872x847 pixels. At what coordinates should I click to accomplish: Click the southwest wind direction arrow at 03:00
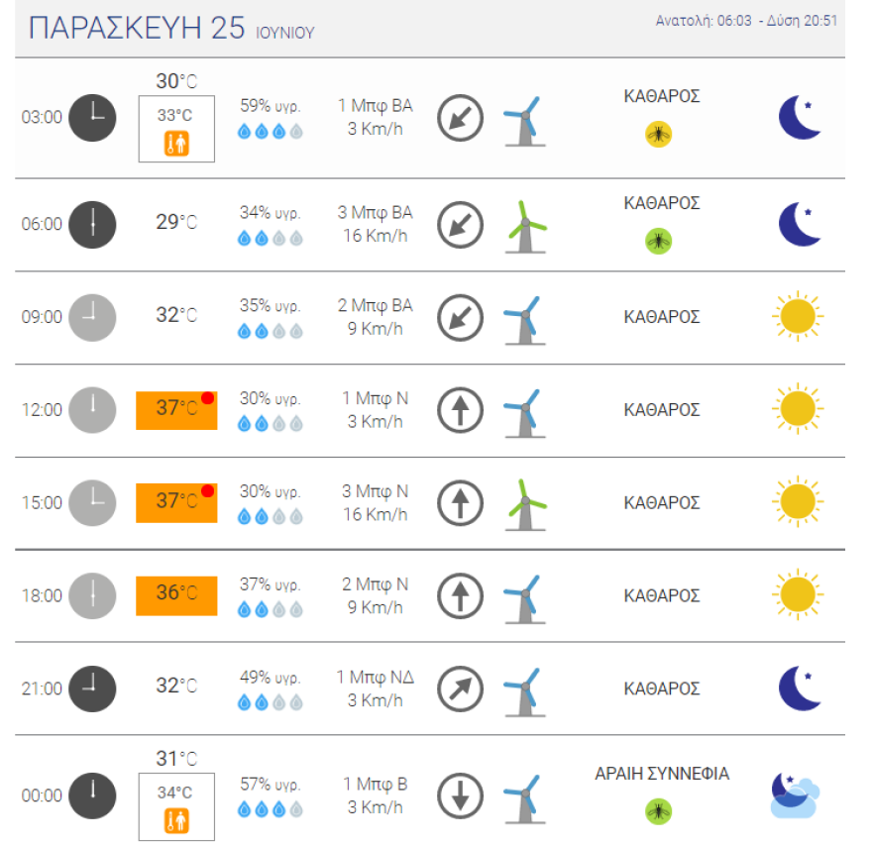coord(460,117)
